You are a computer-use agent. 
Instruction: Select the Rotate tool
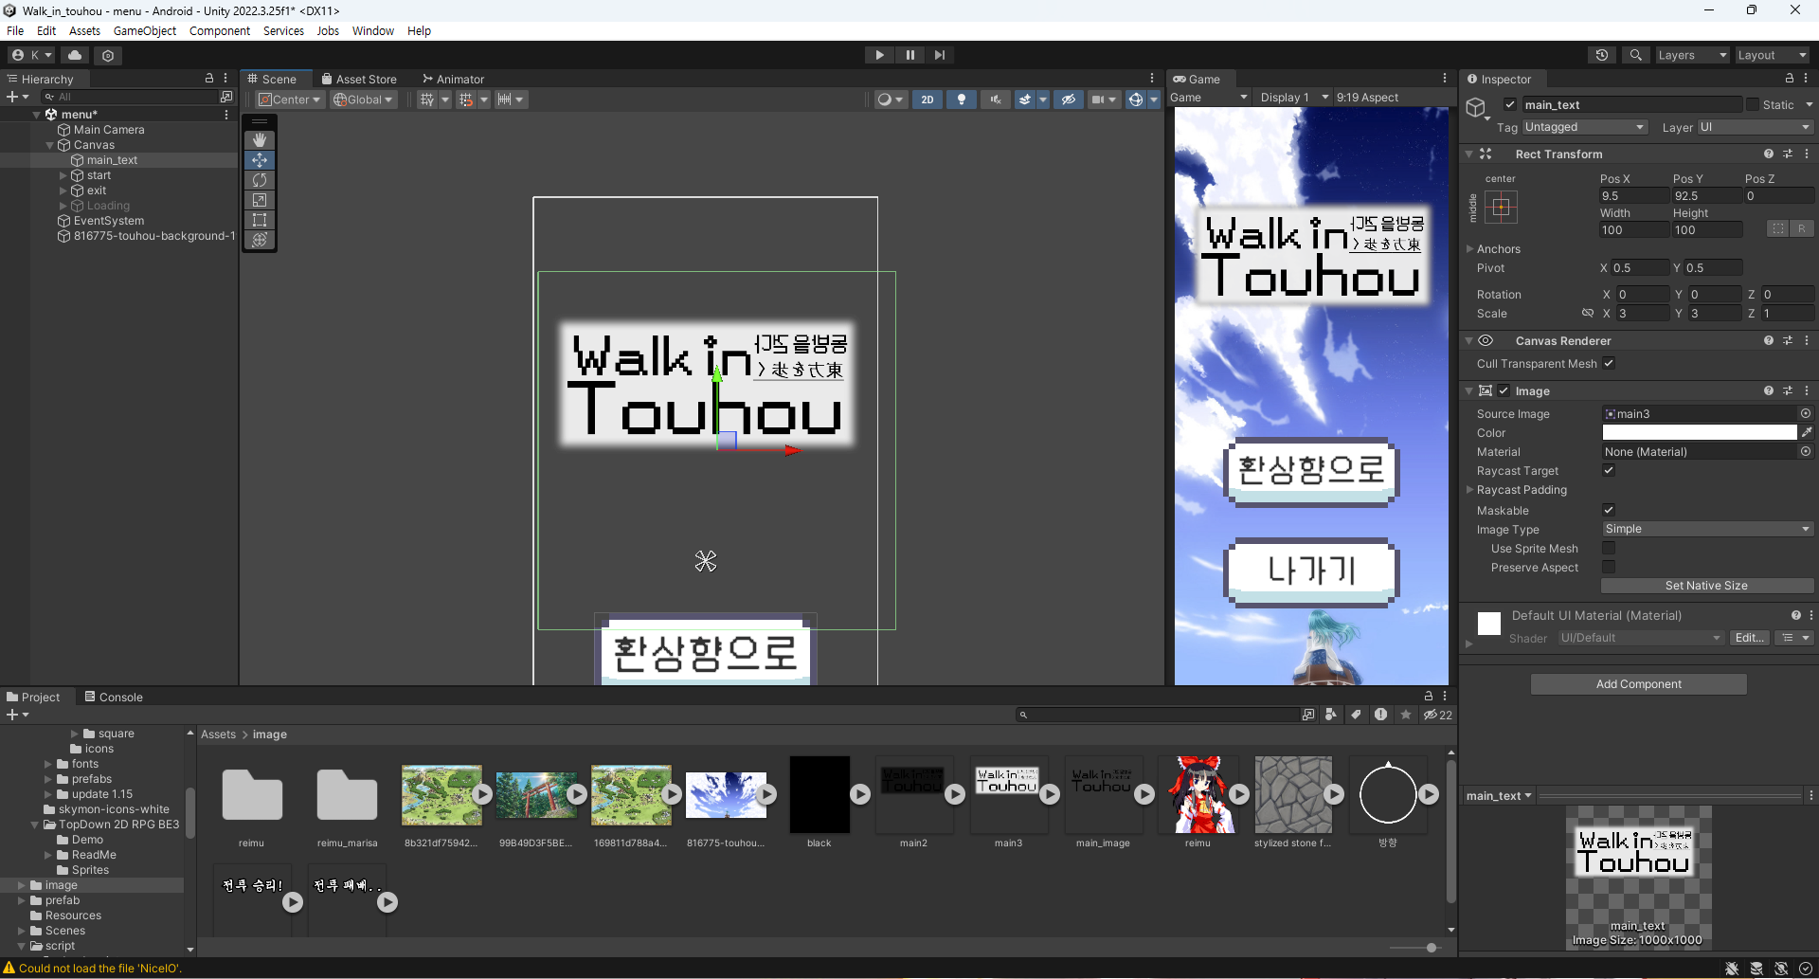(260, 180)
